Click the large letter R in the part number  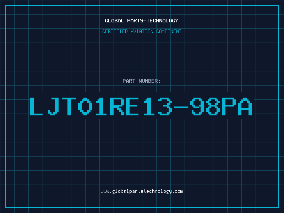click(x=117, y=106)
